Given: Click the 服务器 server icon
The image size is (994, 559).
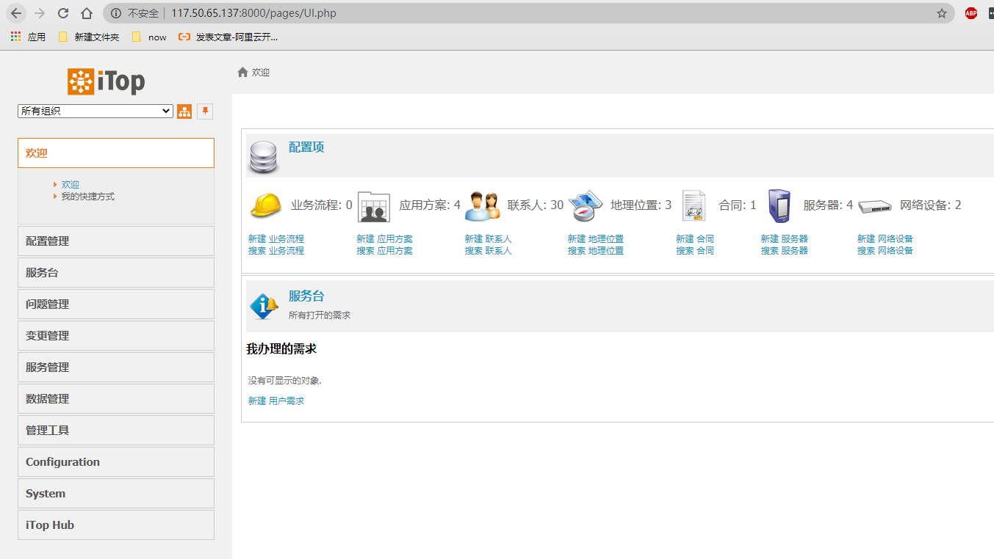Looking at the screenshot, I should click(x=779, y=205).
